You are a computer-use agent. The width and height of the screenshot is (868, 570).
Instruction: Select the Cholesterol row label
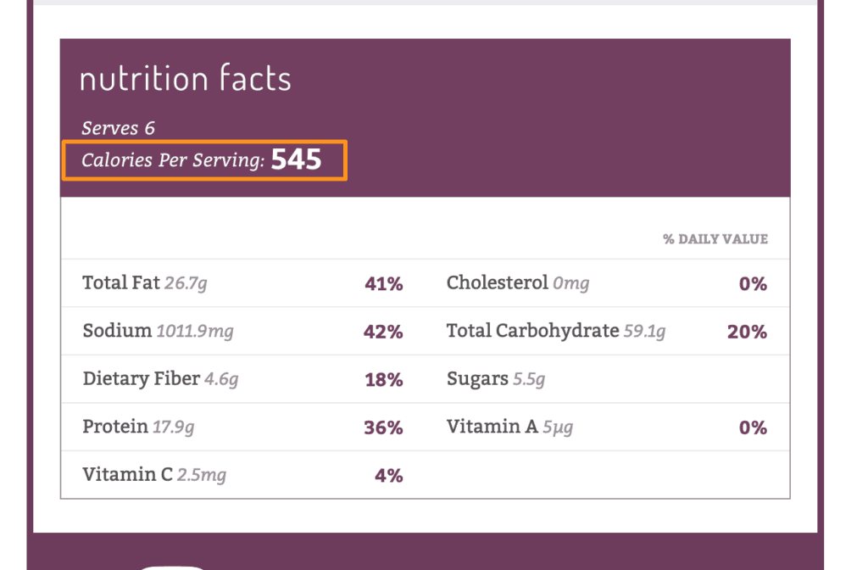pyautogui.click(x=498, y=282)
